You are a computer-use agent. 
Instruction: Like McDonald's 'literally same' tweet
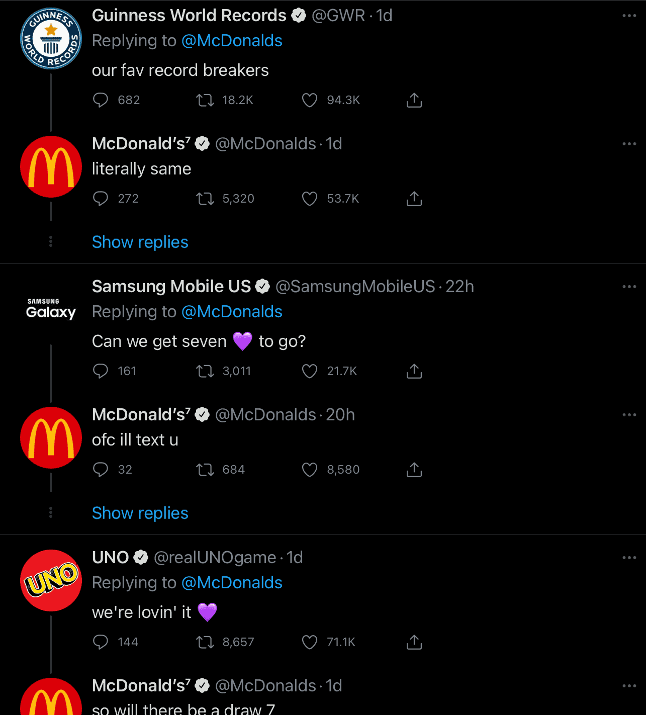pos(310,199)
